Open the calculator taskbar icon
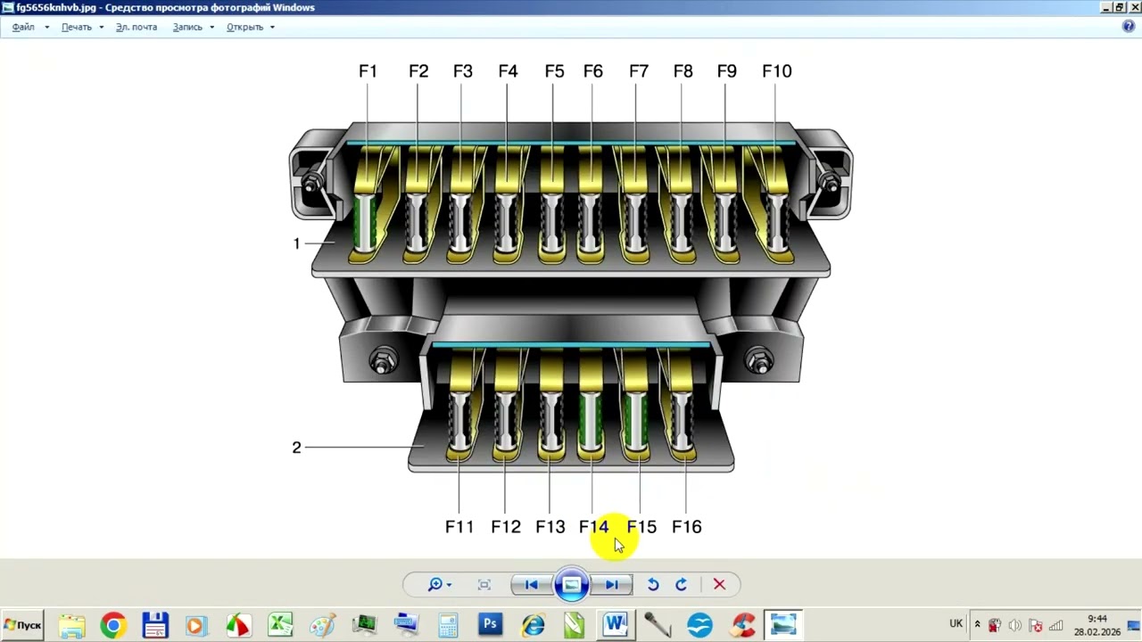 pyautogui.click(x=448, y=625)
